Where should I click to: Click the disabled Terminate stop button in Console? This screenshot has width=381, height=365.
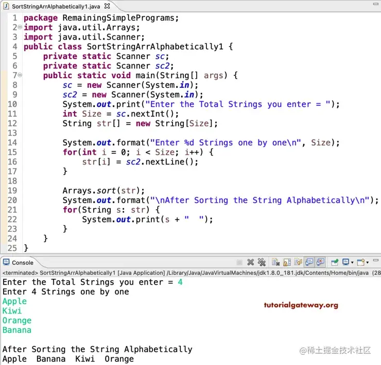239,262
